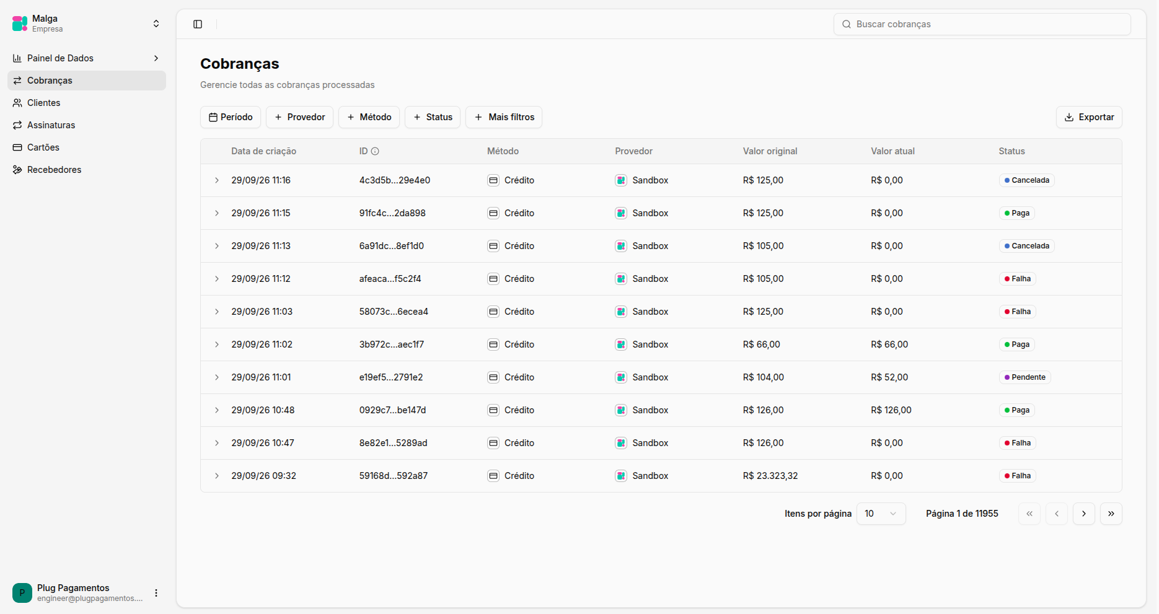Open the Malga Empresa switcher
This screenshot has height=614, width=1159.
tap(87, 24)
